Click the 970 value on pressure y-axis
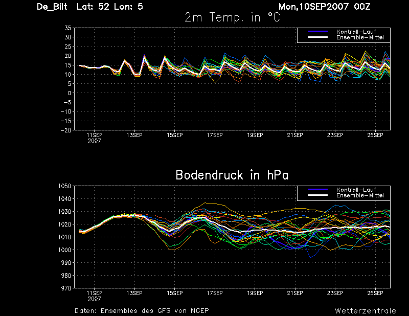This screenshot has width=409, height=316. pyautogui.click(x=66, y=288)
